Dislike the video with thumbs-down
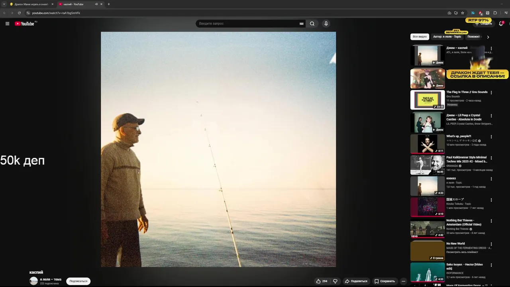 tap(335, 281)
